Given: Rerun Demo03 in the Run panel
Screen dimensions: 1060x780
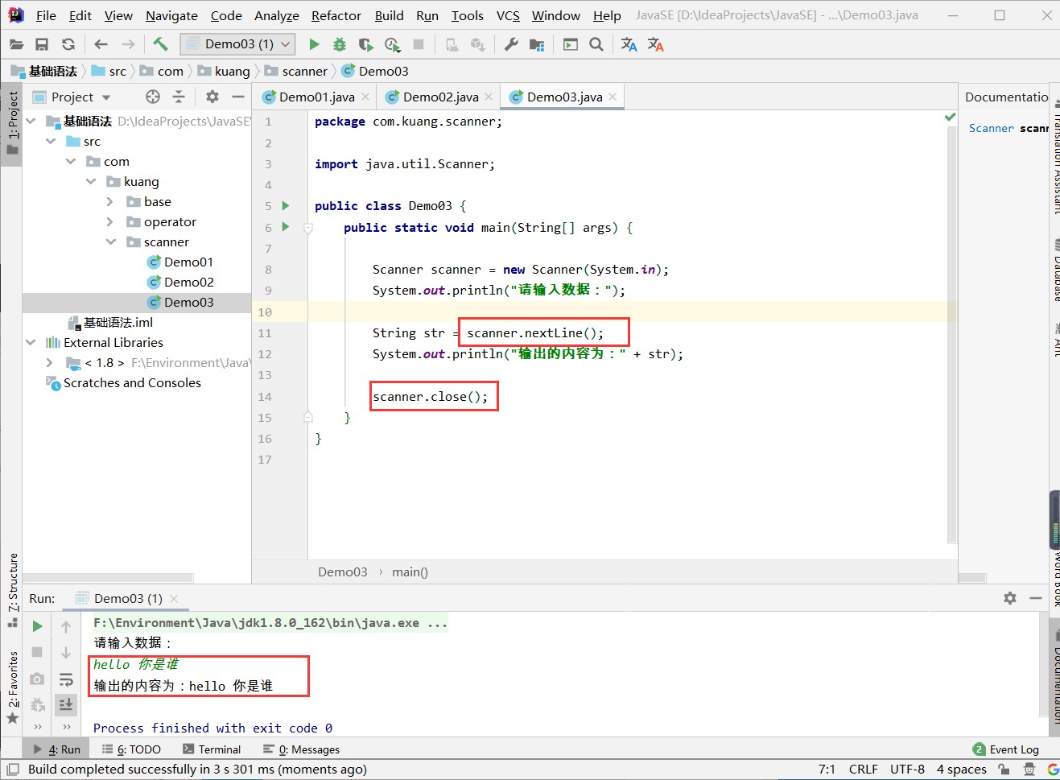Looking at the screenshot, I should pyautogui.click(x=37, y=626).
